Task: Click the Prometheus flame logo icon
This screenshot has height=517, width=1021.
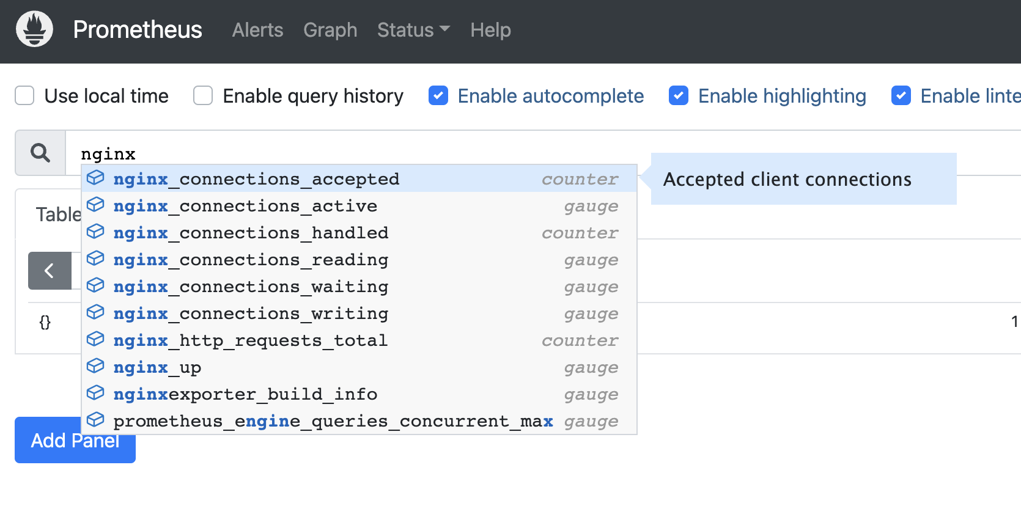Action: (x=34, y=29)
